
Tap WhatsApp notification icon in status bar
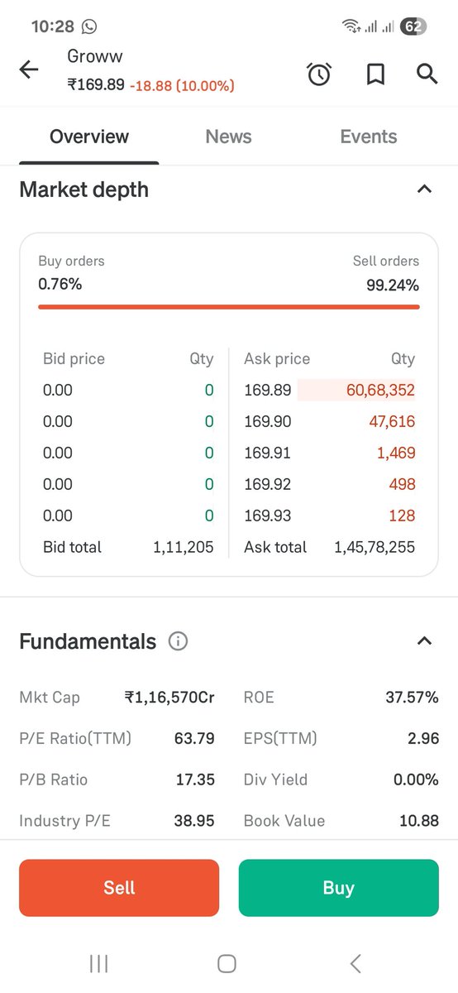[x=89, y=26]
